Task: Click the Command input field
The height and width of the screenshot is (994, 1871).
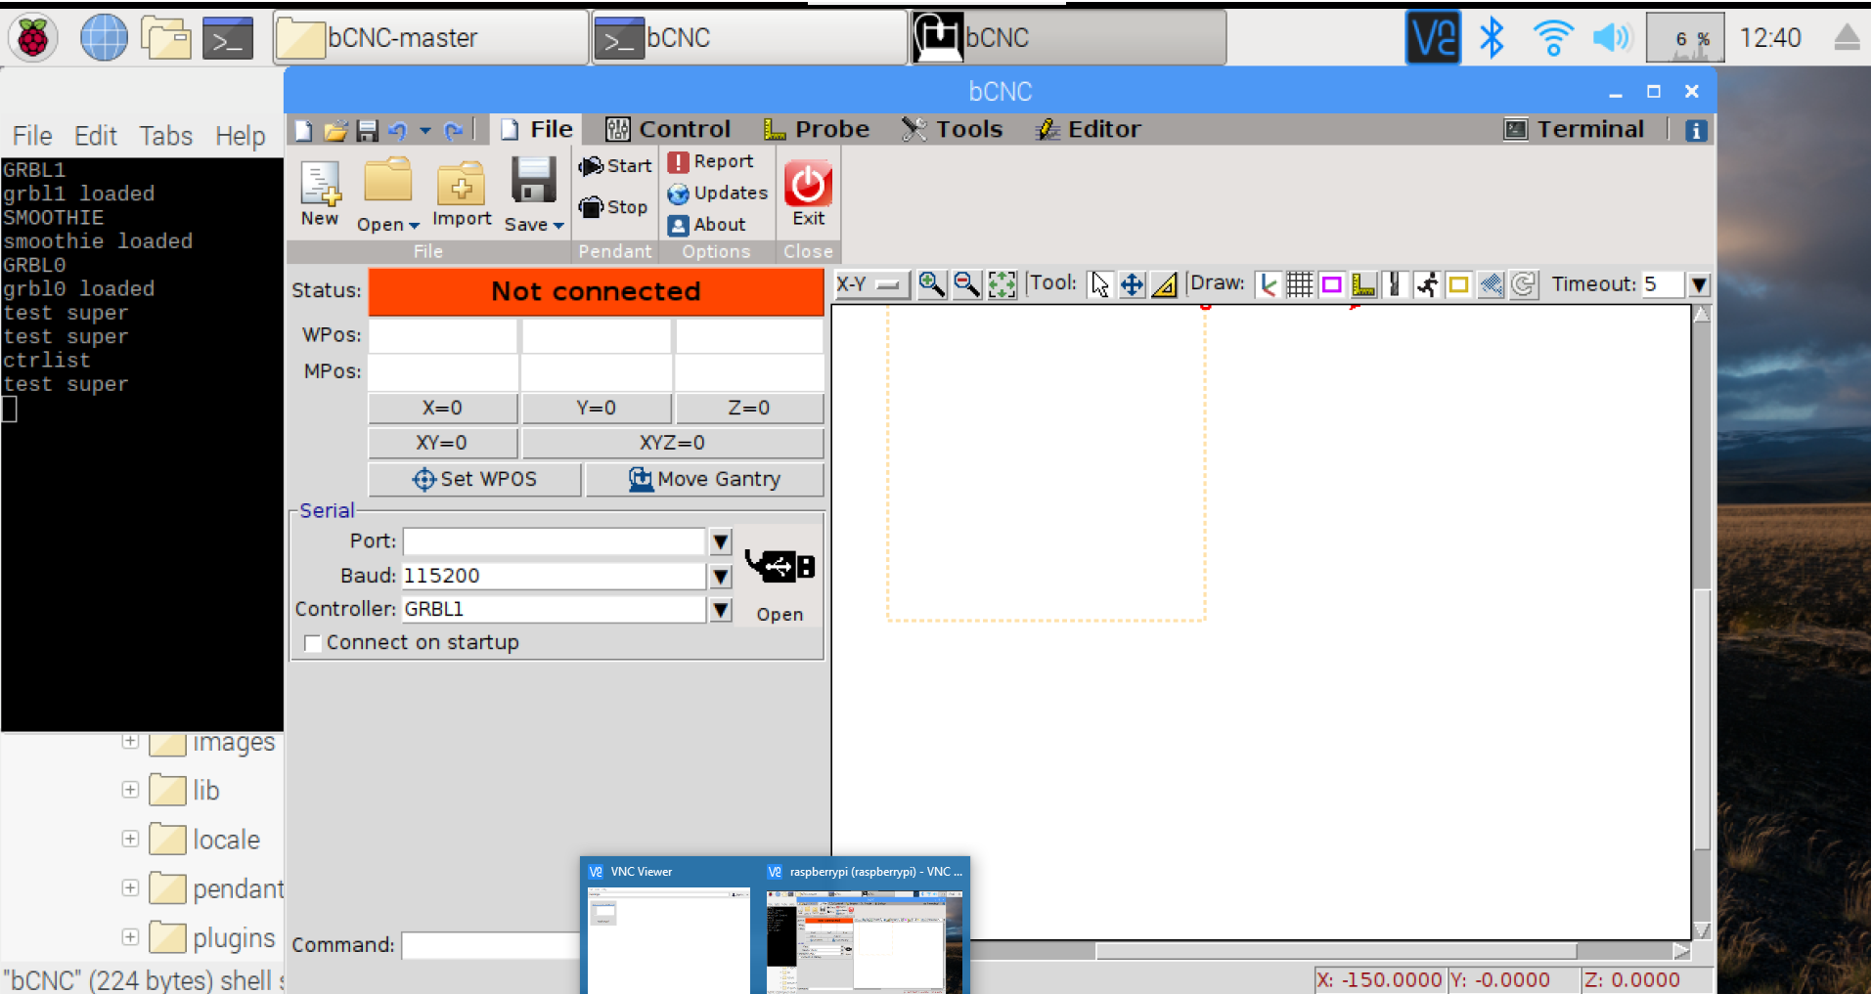Action: [489, 945]
